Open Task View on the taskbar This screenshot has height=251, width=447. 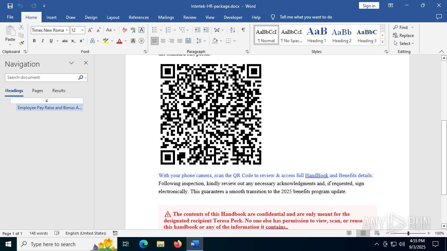tap(126, 244)
